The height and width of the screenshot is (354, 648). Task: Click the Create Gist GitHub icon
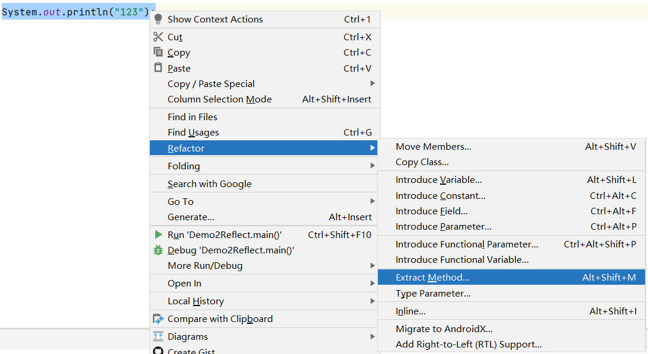coord(158,350)
